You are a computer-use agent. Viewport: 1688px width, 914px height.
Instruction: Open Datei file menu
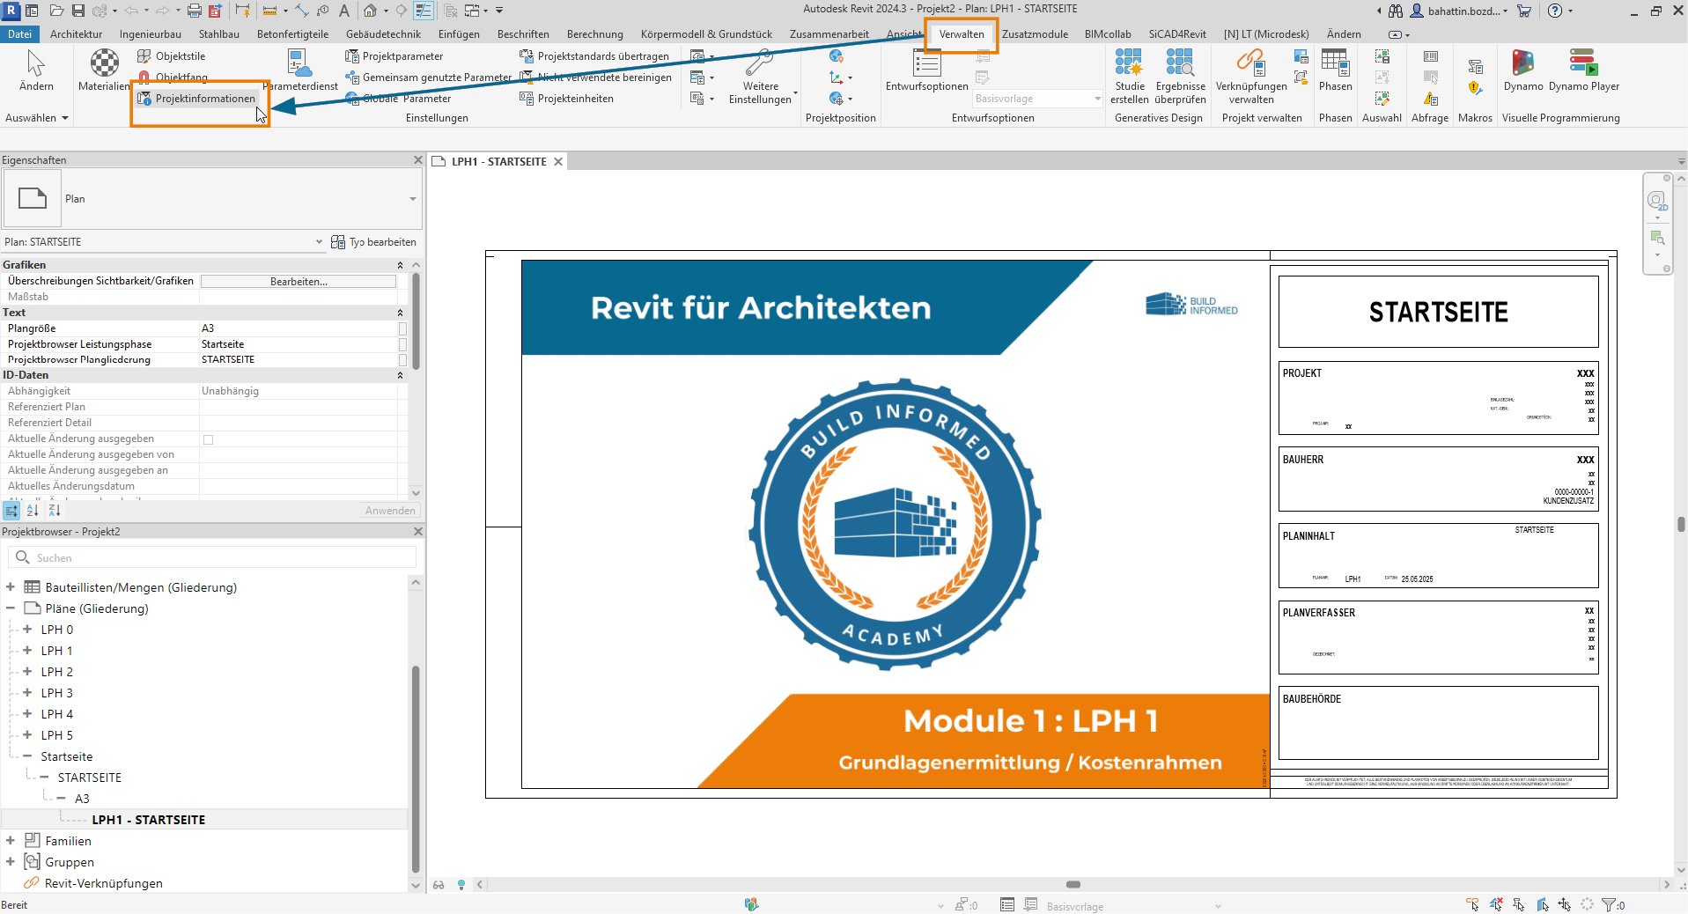point(19,34)
